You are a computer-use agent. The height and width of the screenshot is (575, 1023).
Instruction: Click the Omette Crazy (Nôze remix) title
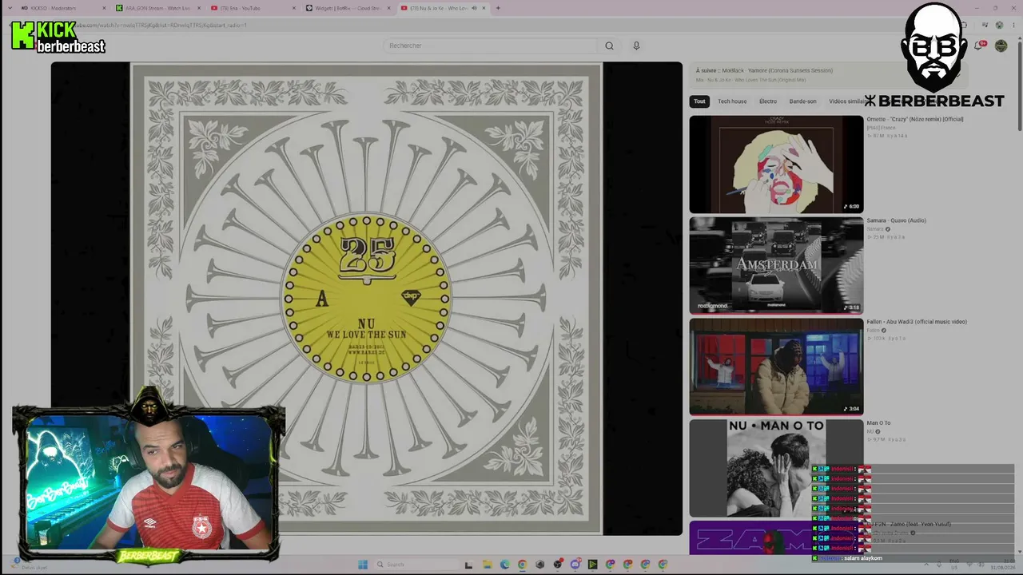point(915,119)
